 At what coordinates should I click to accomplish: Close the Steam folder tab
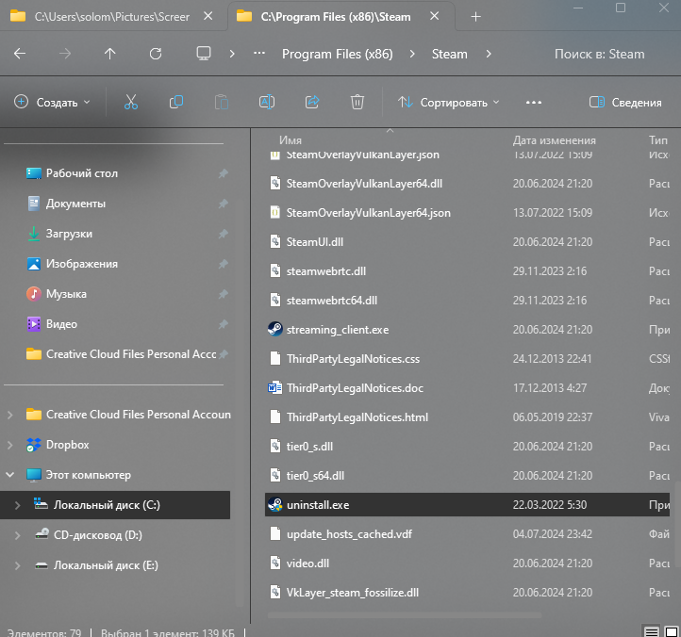[x=434, y=16]
